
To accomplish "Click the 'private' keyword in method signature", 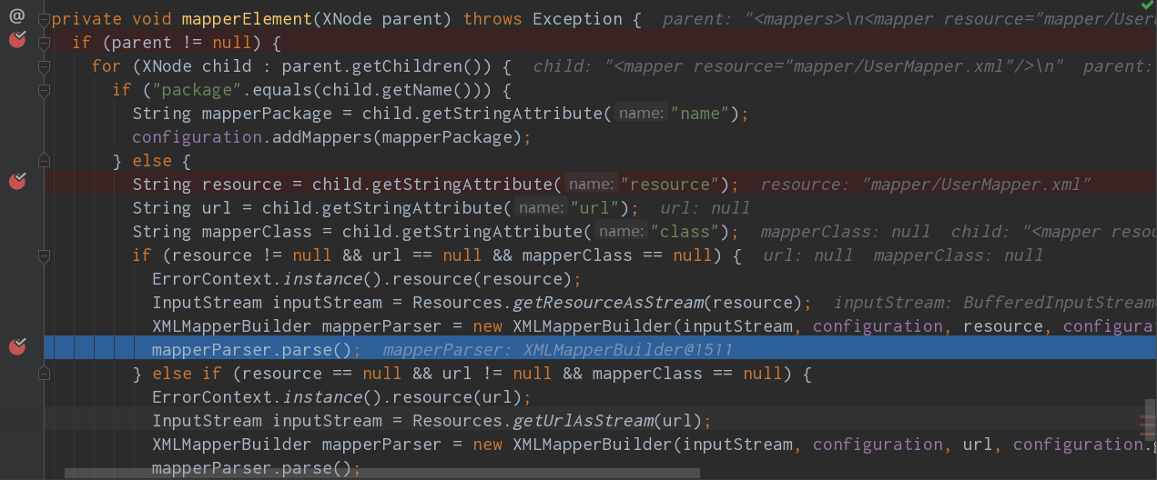I will (x=86, y=19).
